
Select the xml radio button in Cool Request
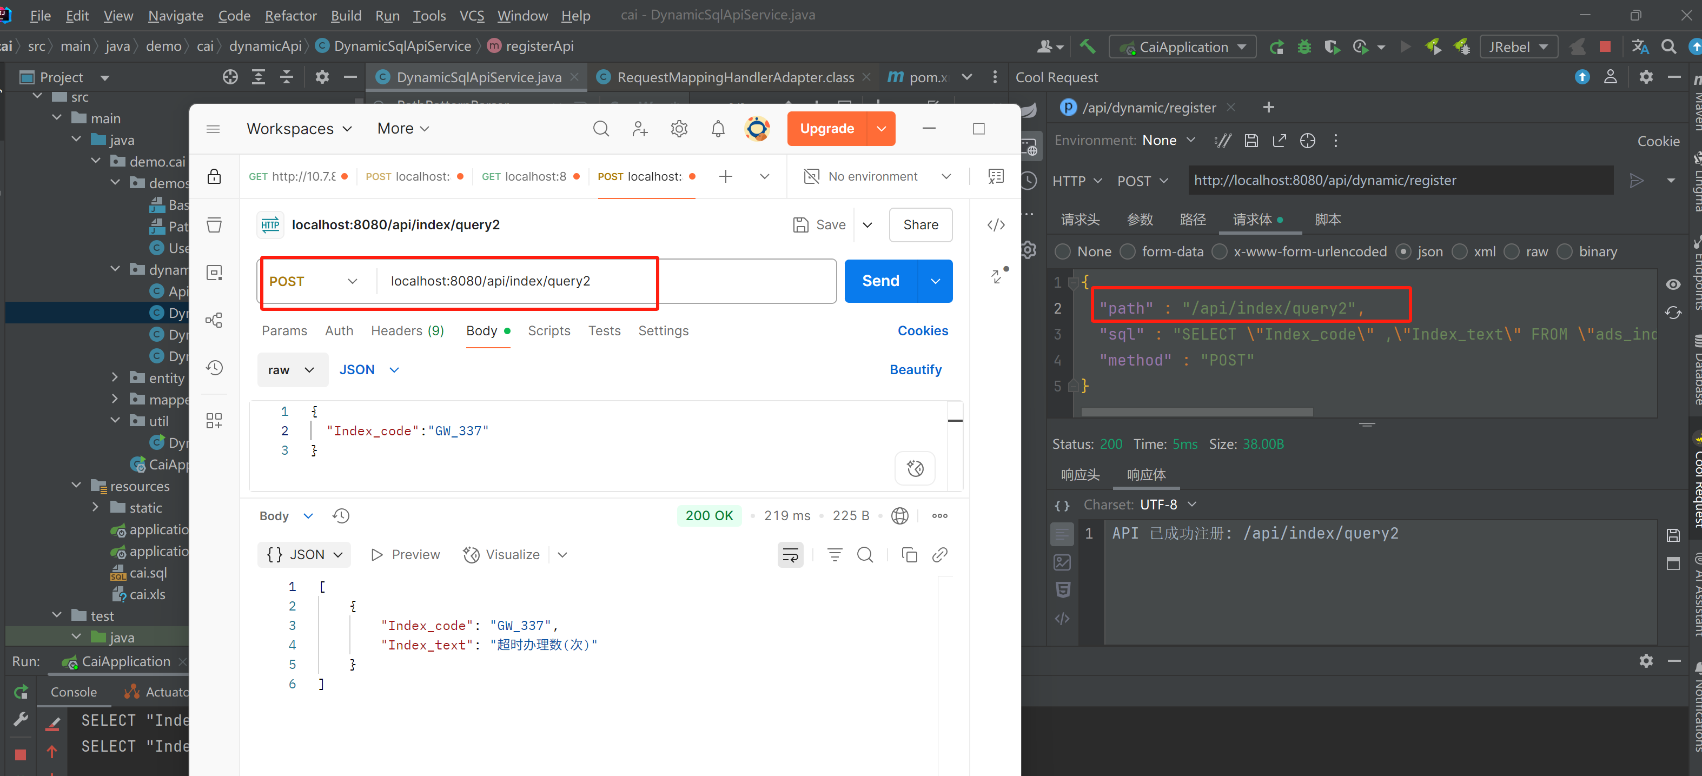(x=1461, y=251)
